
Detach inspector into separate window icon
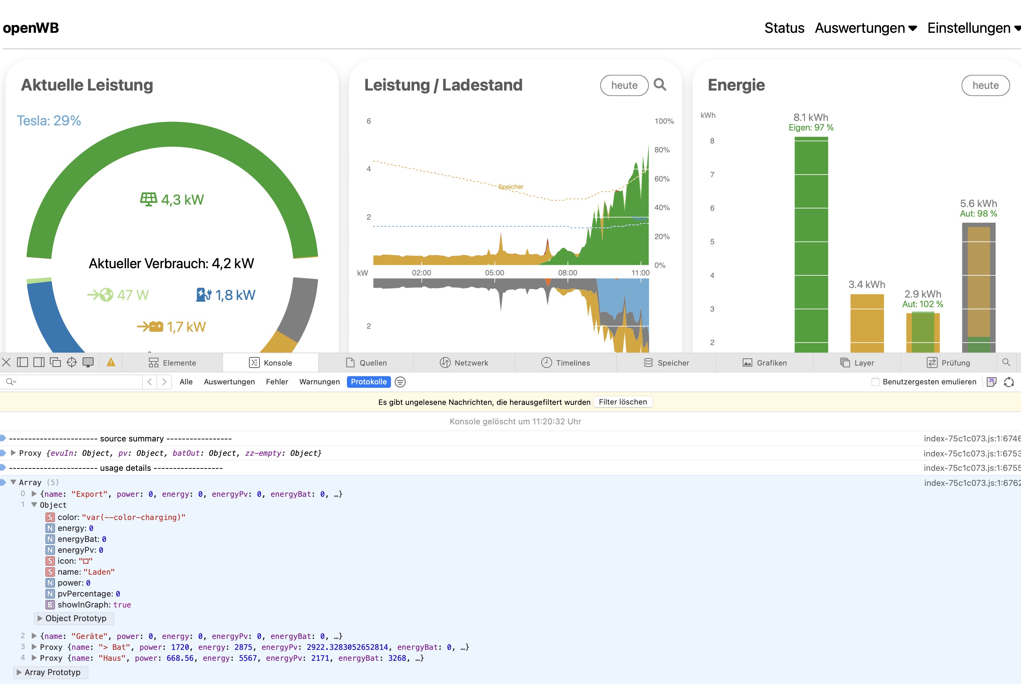pyautogui.click(x=55, y=362)
